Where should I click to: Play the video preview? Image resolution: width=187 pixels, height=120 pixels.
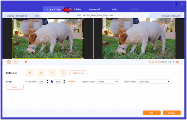pyautogui.click(x=9, y=62)
